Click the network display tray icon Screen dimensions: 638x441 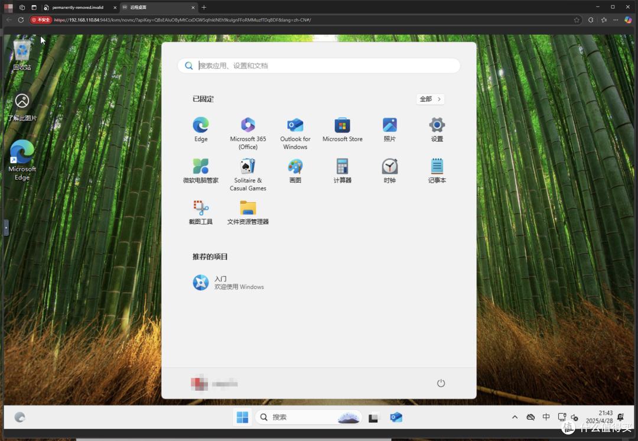562,417
